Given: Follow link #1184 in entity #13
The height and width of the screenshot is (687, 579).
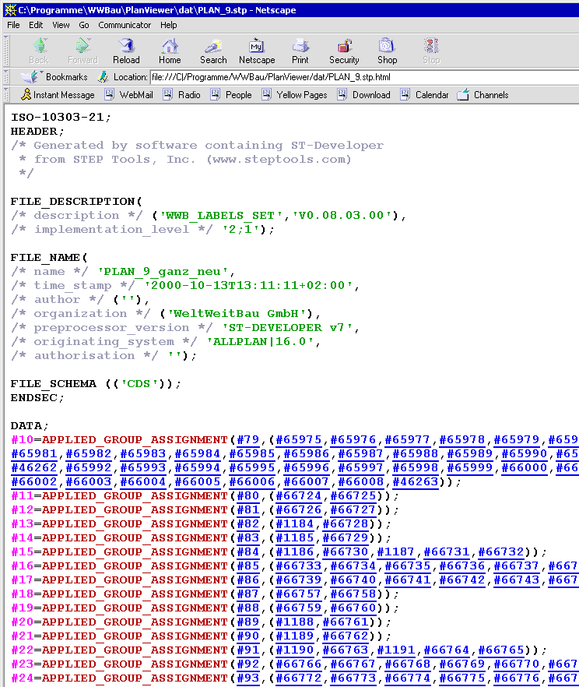Looking at the screenshot, I should click(295, 524).
